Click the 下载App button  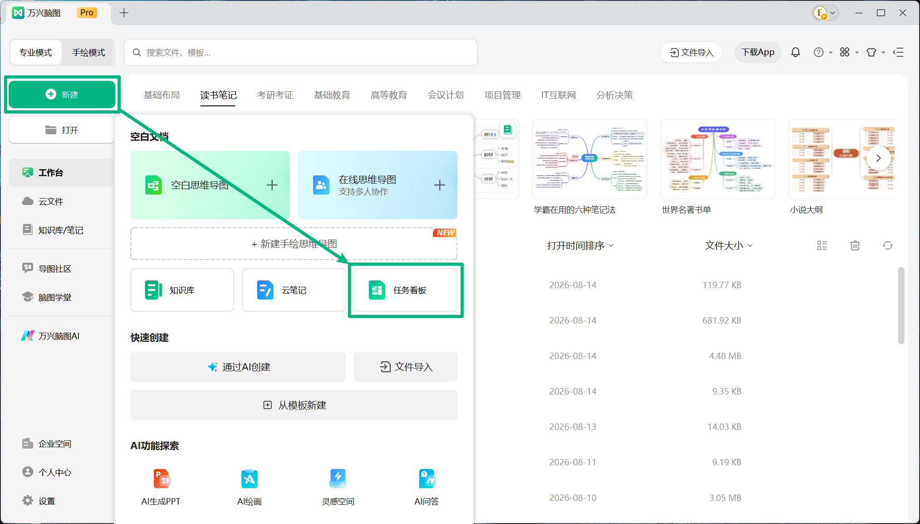758,52
